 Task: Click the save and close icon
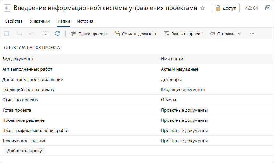pyautogui.click(x=19, y=34)
